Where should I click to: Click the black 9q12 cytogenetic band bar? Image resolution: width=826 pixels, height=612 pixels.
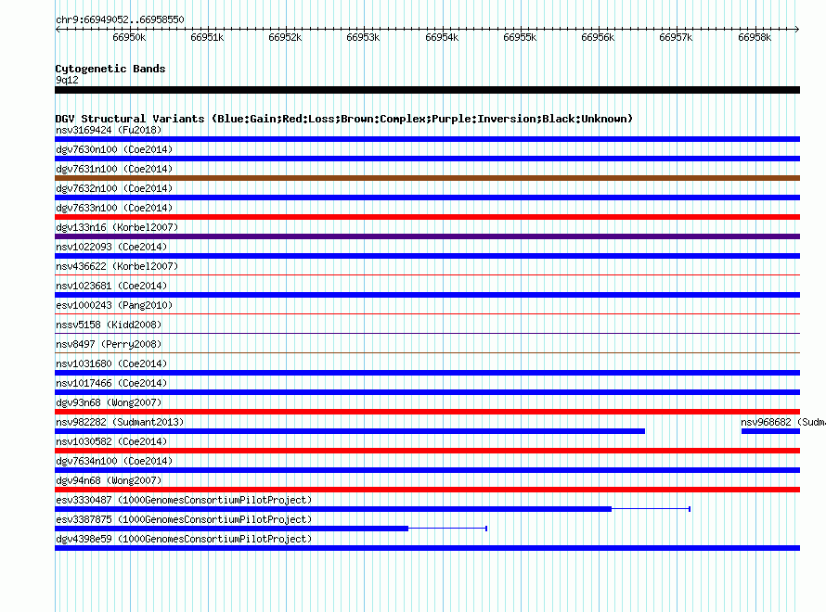tap(427, 90)
